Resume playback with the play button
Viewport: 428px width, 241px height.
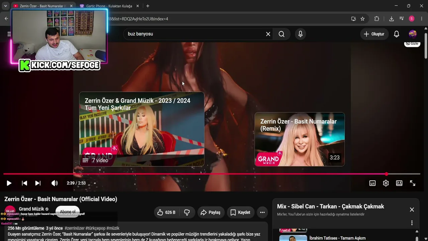[9, 183]
